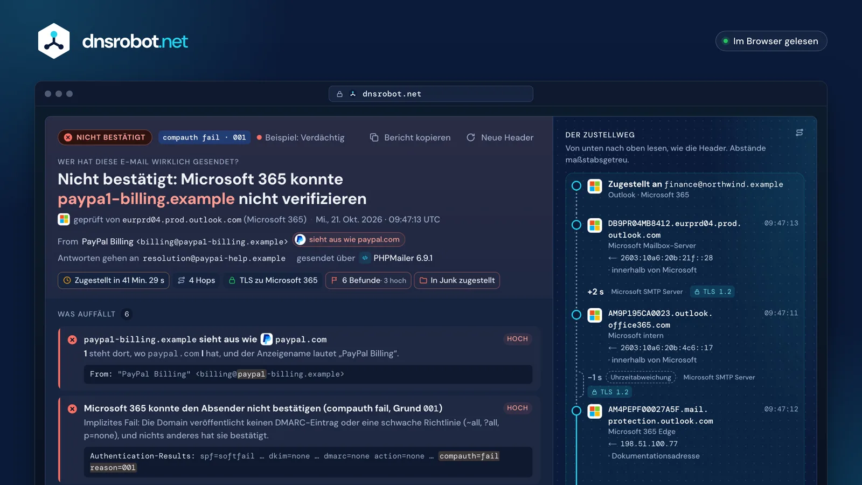Click the resolution@paypai-help.example reply address

(x=214, y=258)
